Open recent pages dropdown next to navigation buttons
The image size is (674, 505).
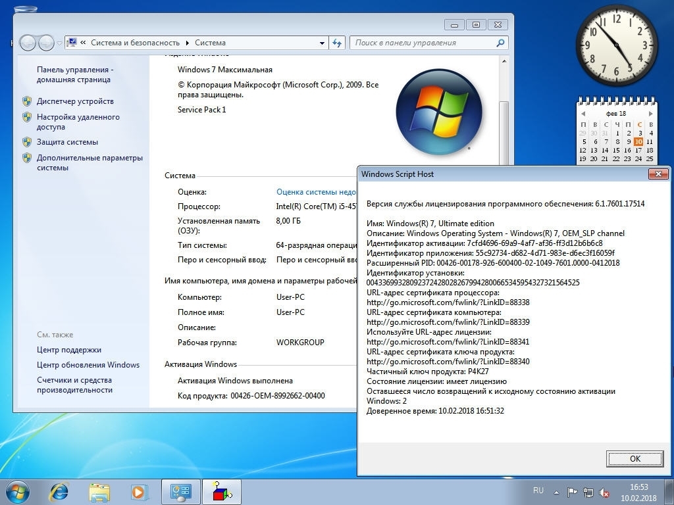(59, 43)
